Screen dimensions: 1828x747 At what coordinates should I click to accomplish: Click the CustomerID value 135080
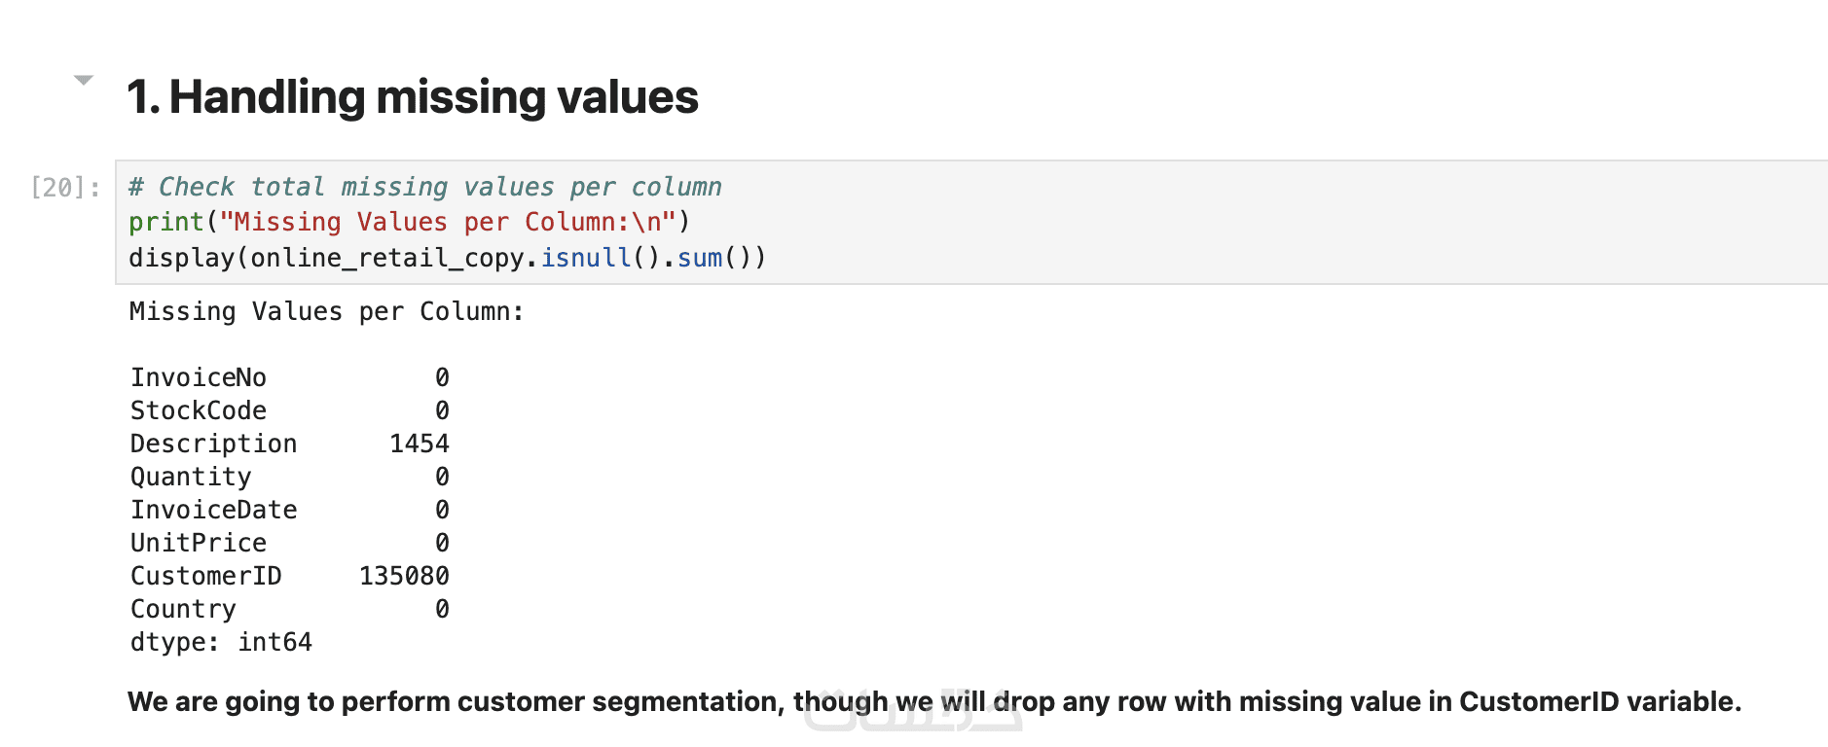click(404, 576)
